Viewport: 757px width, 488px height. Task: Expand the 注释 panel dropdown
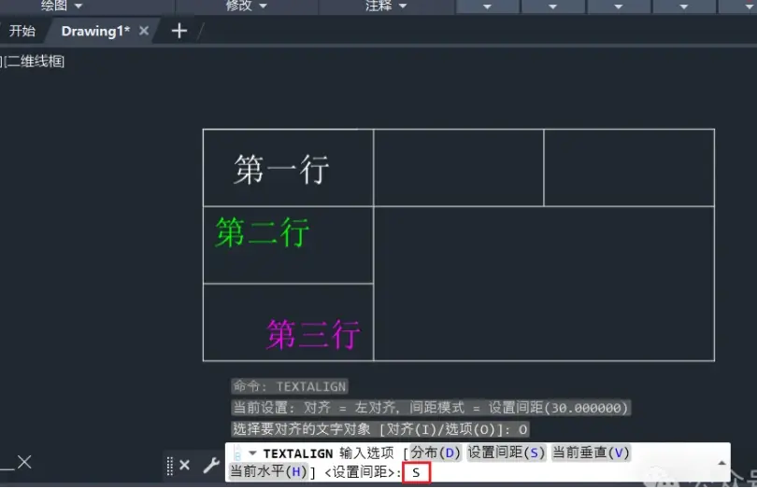(403, 6)
